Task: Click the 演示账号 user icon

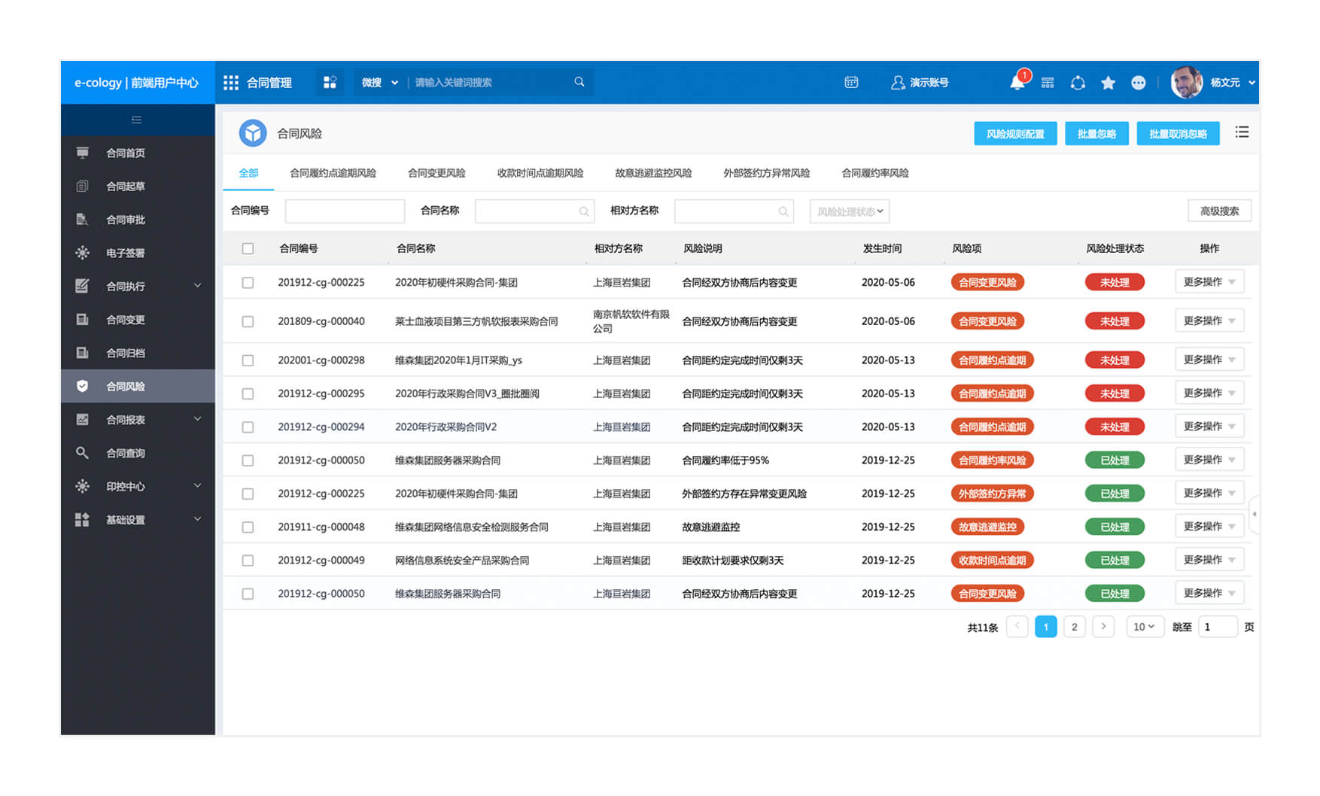Action: tap(897, 83)
